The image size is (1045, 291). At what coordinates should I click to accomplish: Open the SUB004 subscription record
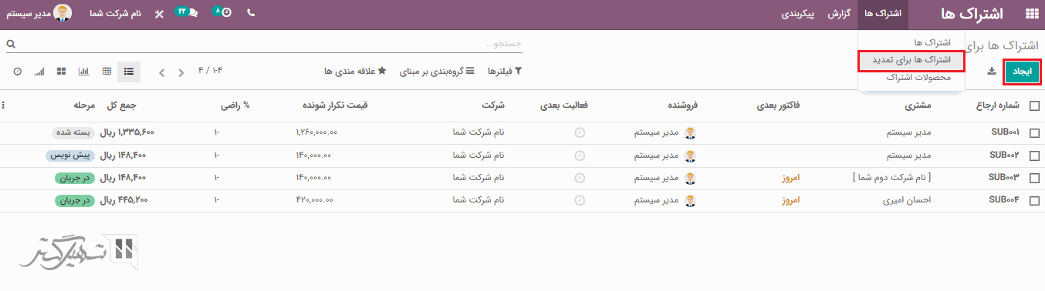pos(1005,200)
